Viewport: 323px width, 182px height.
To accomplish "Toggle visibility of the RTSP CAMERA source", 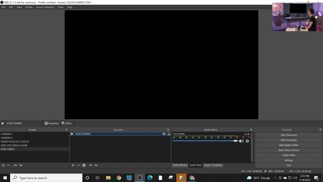I will click(x=164, y=134).
